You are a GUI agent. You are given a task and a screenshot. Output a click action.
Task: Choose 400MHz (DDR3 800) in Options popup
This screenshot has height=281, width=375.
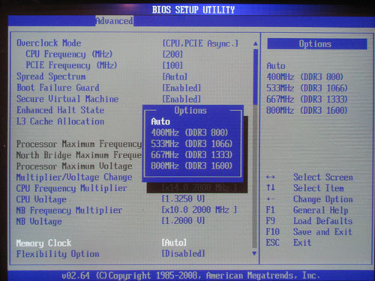(x=190, y=133)
